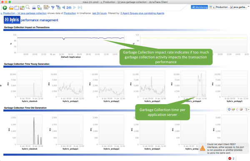Click the add chart icon with green plus
Image resolution: width=250 pixels, height=161 pixels.
click(x=22, y=8)
